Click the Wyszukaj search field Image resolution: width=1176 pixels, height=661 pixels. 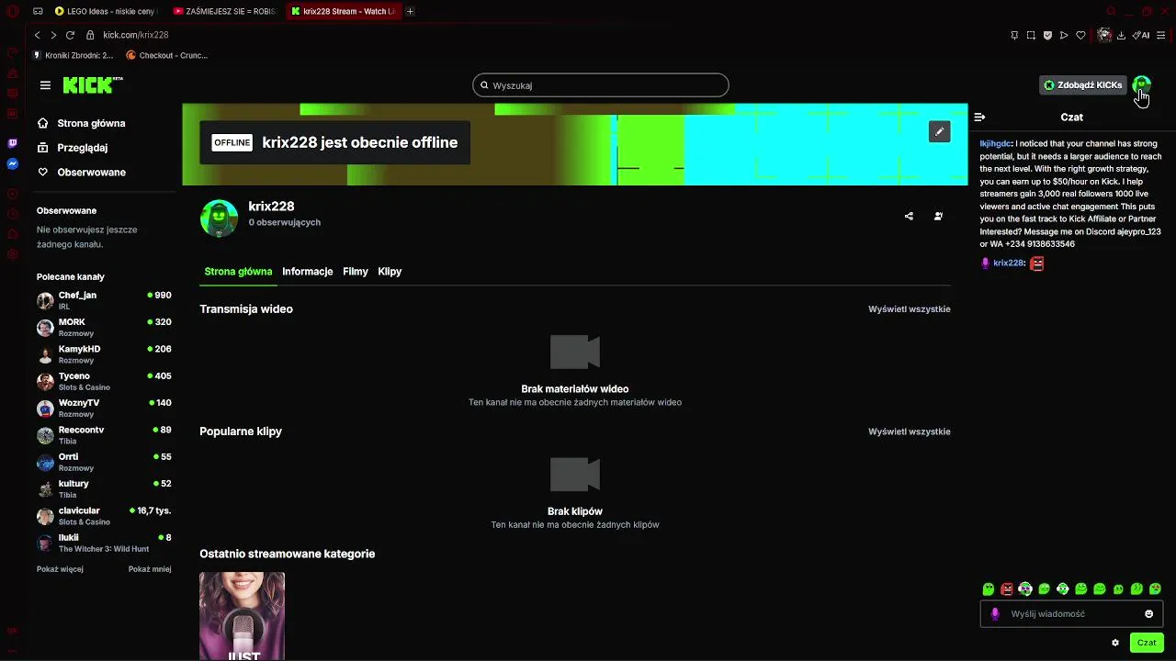coord(601,85)
